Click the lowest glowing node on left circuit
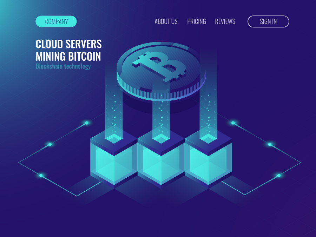This screenshot has height=237, width=316. [x=41, y=175]
